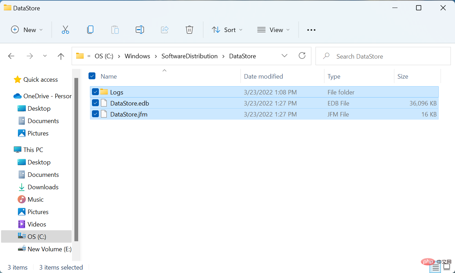This screenshot has width=455, height=273.
Task: Uncheck the DataStore.edb checkbox
Action: coord(95,103)
